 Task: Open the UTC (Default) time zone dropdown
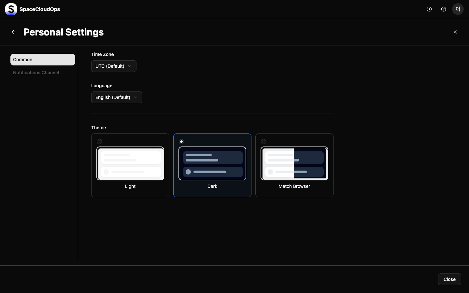[110, 66]
